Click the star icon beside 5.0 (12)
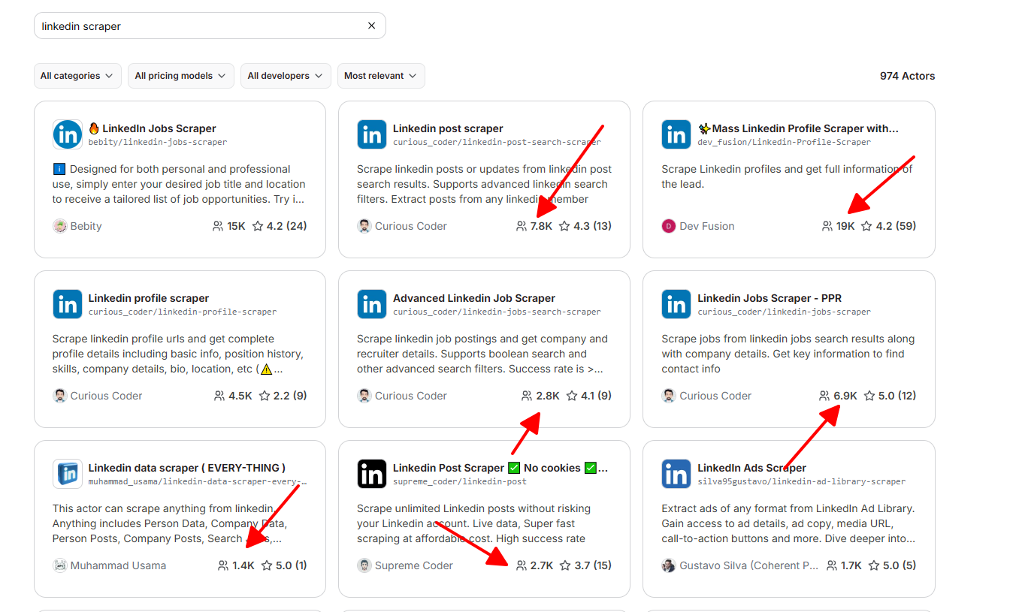Image resolution: width=1019 pixels, height=612 pixels. (869, 396)
